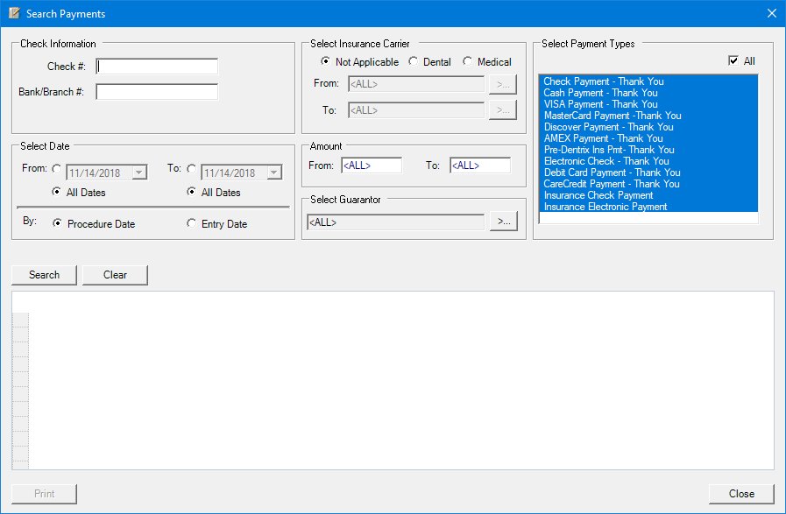
Task: Open guarantor selection browse button
Action: [503, 222]
